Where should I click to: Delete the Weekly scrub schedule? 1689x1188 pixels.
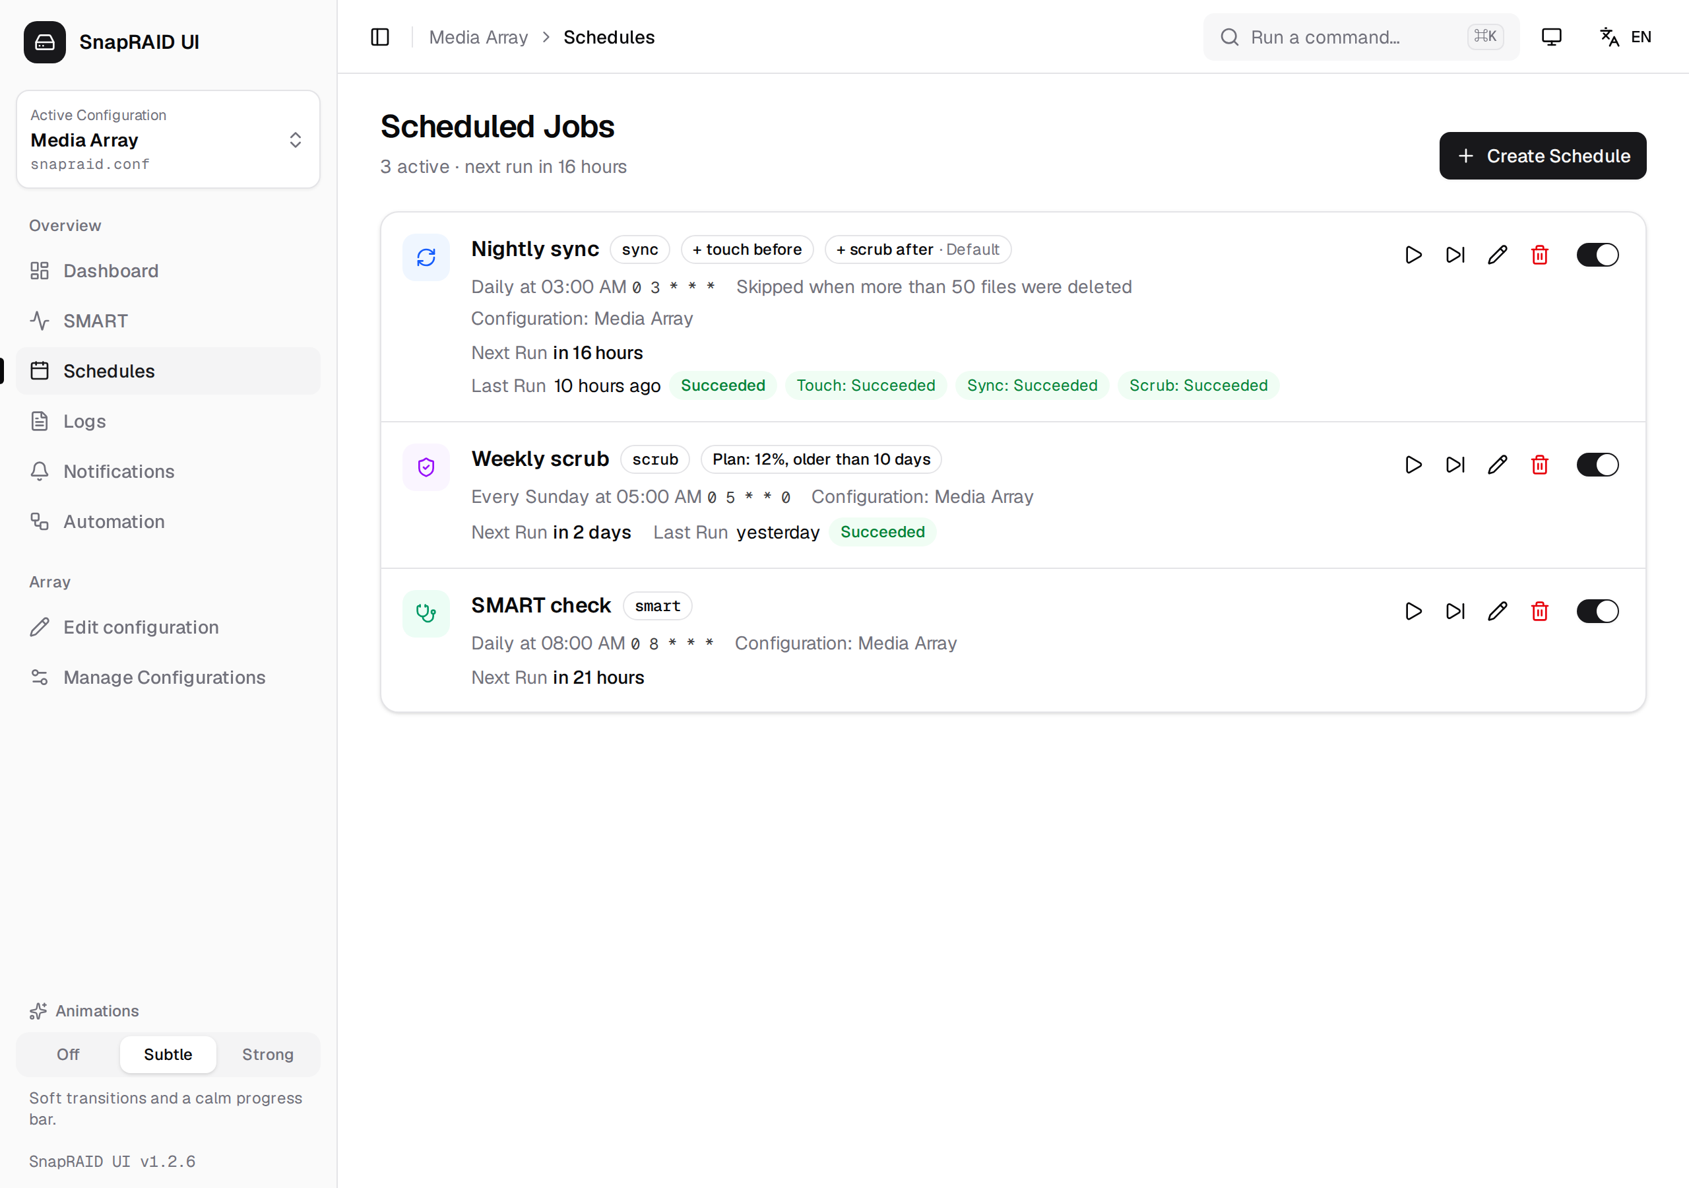click(1540, 465)
